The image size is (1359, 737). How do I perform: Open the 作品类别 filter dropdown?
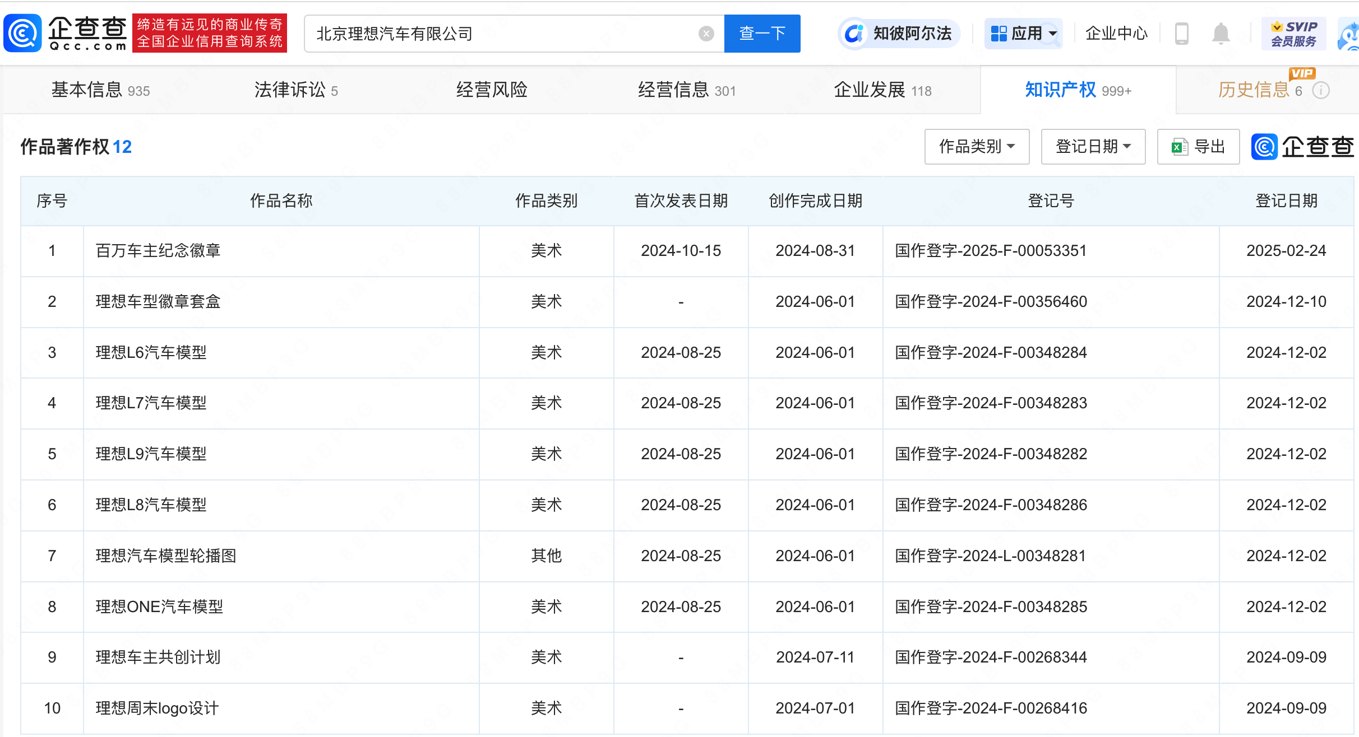977,147
